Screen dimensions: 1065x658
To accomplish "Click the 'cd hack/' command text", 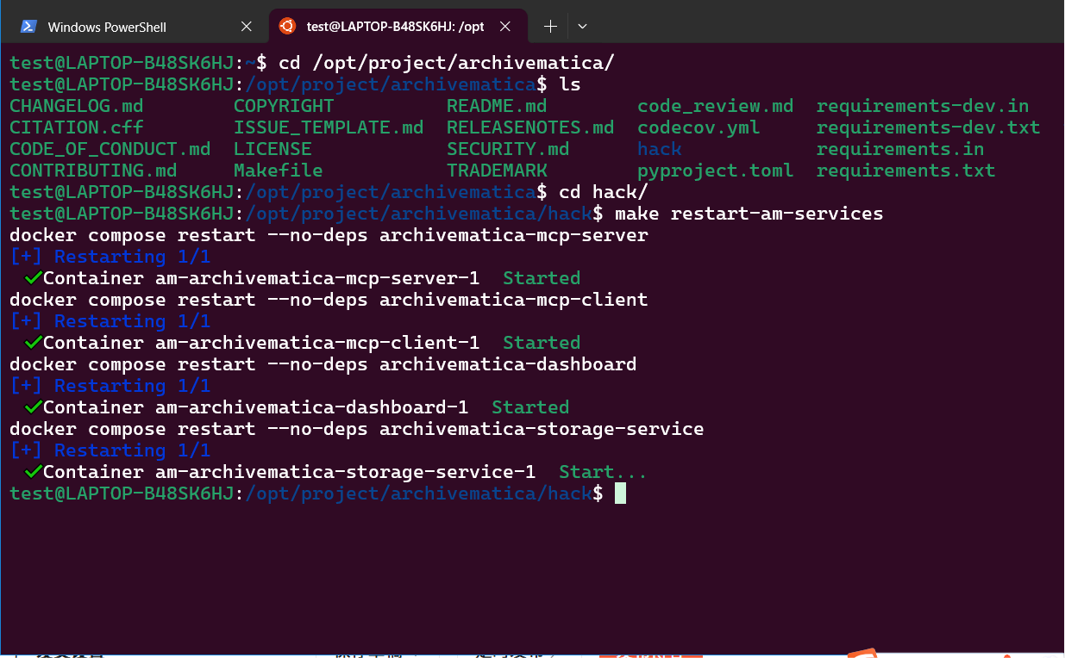I will coord(604,192).
